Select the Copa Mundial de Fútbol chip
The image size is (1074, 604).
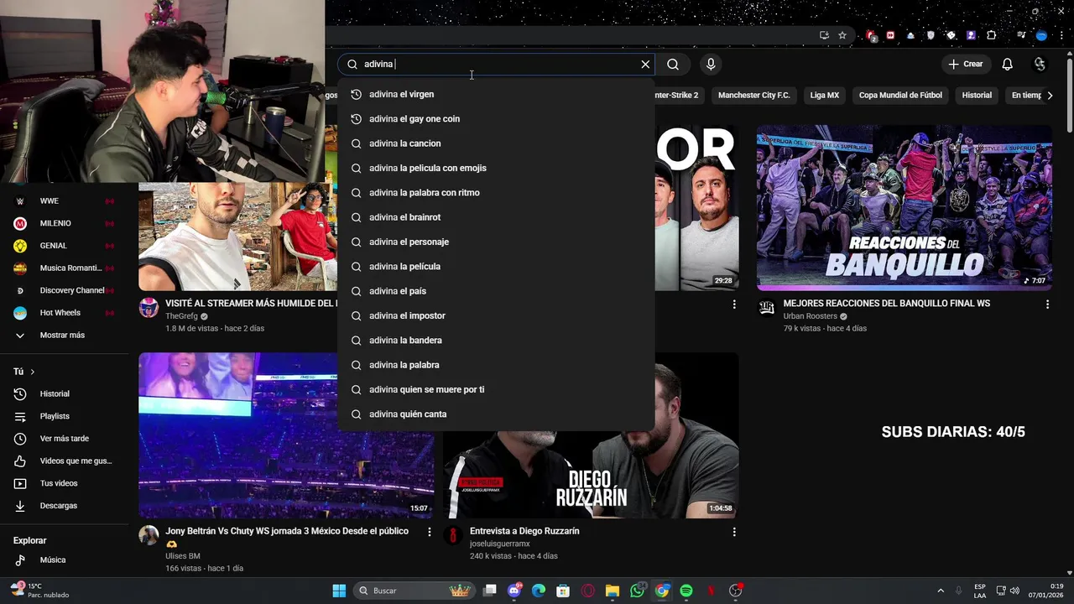[x=900, y=96]
